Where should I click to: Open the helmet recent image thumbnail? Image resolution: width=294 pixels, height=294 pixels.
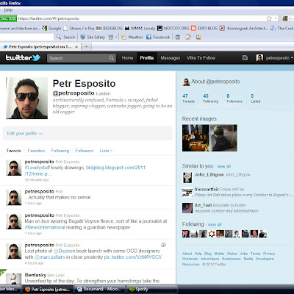tap(223, 138)
